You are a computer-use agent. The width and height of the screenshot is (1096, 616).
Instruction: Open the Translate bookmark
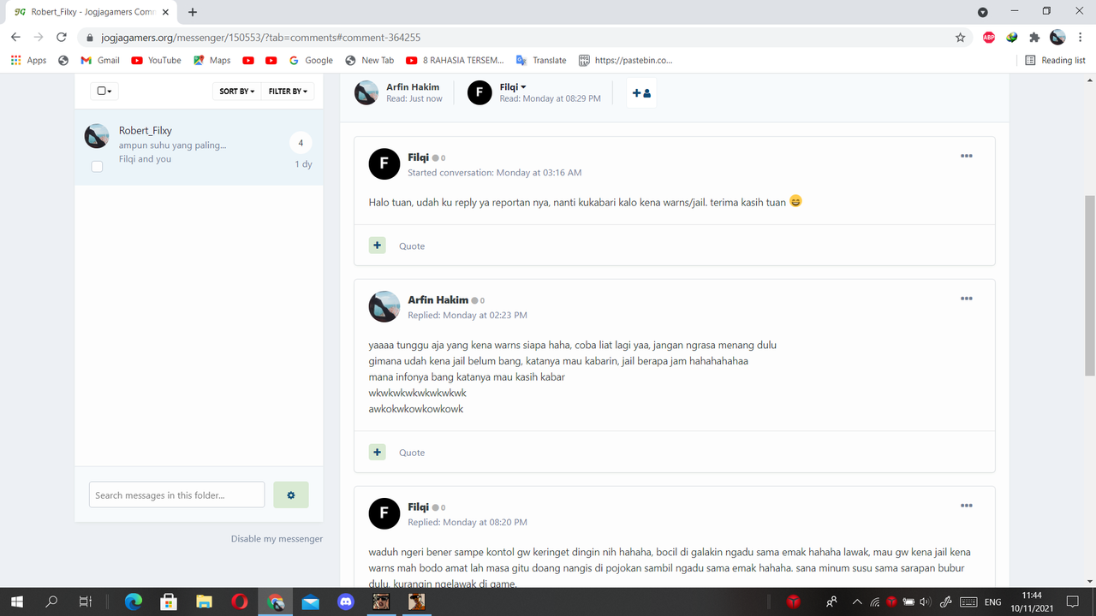tap(540, 61)
